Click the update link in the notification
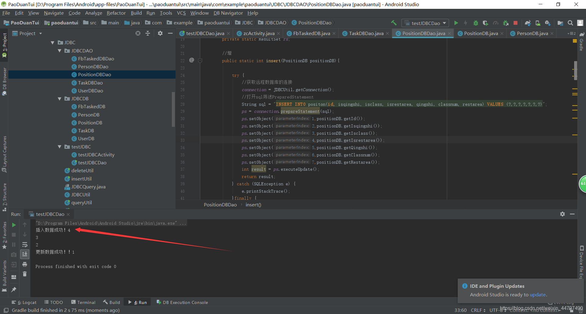 pyautogui.click(x=537, y=295)
